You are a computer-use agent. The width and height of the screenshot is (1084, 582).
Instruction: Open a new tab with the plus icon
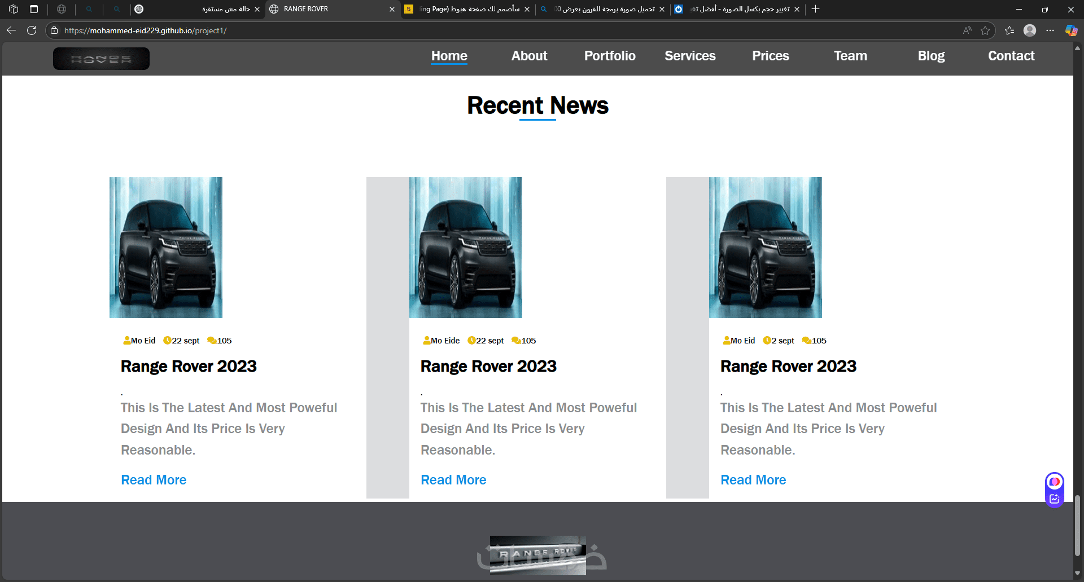[x=815, y=9]
